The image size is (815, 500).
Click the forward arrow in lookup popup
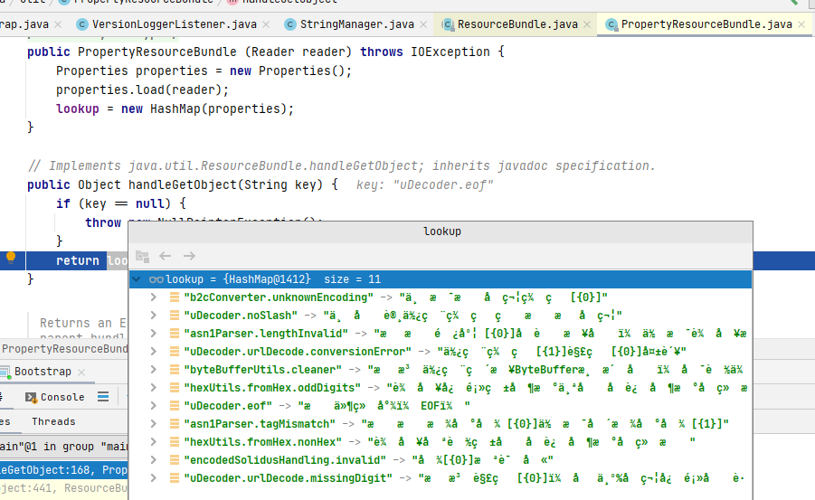(189, 256)
